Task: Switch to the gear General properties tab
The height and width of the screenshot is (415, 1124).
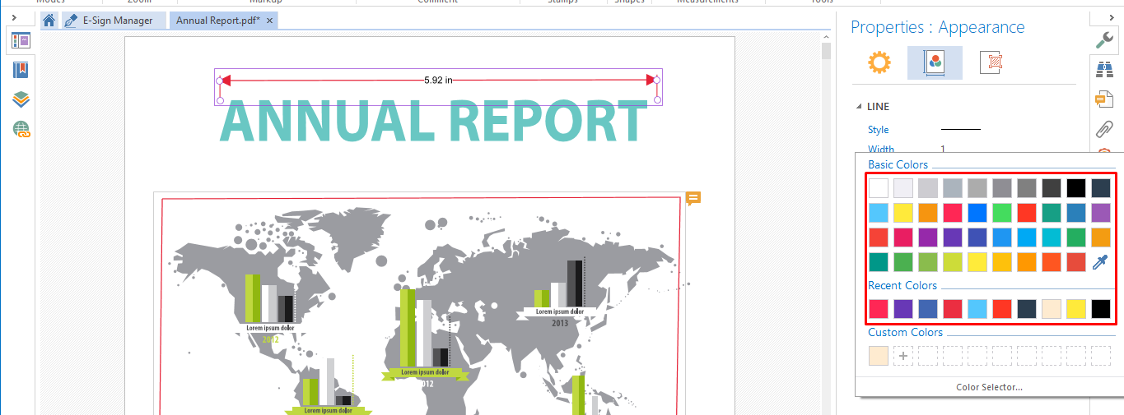Action: (x=879, y=62)
